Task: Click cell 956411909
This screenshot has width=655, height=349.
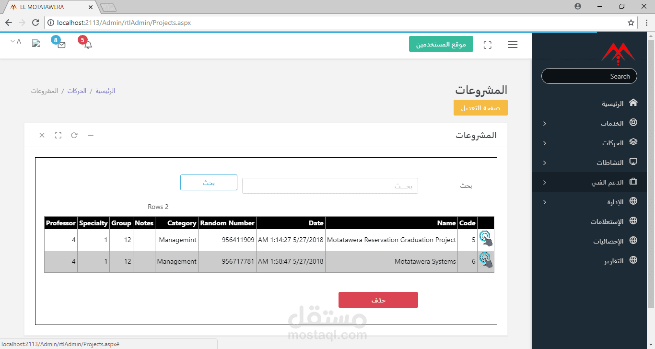Action: [x=227, y=240]
